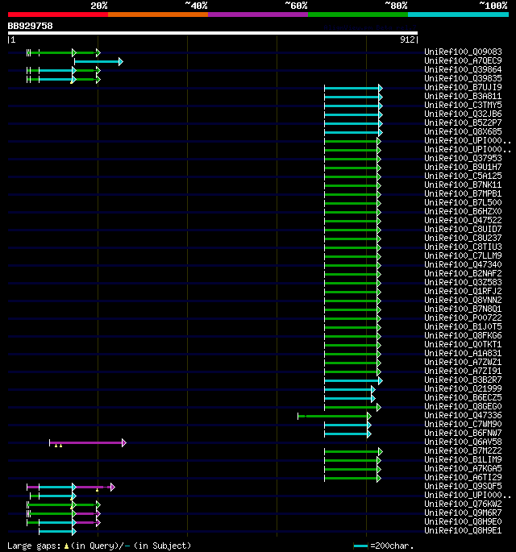
Task: Pick the UniRef100_C8TIU3 entry
Action: pyautogui.click(x=463, y=247)
